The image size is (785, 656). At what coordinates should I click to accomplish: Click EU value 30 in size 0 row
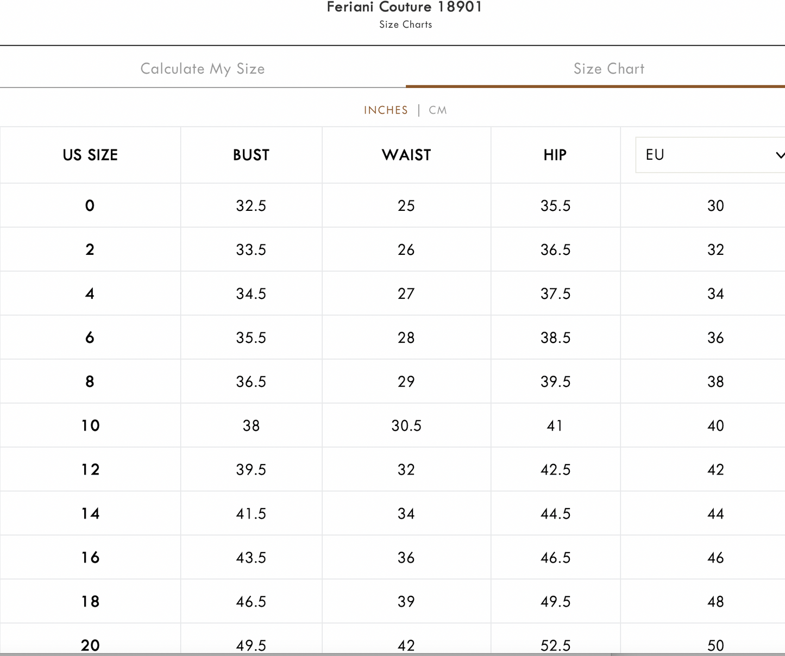pyautogui.click(x=715, y=206)
